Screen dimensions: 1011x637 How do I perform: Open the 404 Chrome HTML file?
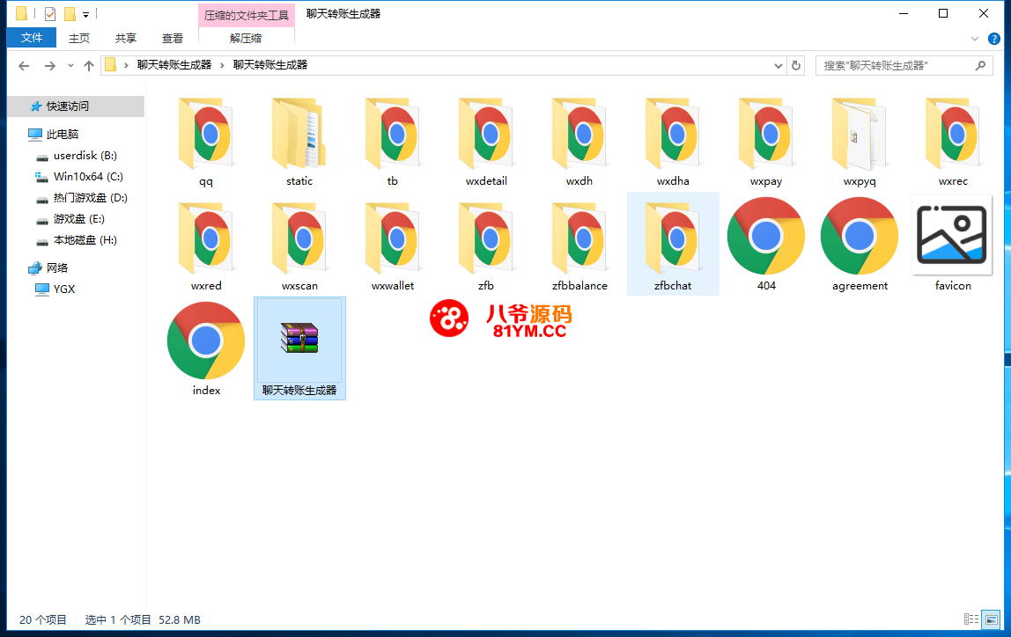coord(766,237)
